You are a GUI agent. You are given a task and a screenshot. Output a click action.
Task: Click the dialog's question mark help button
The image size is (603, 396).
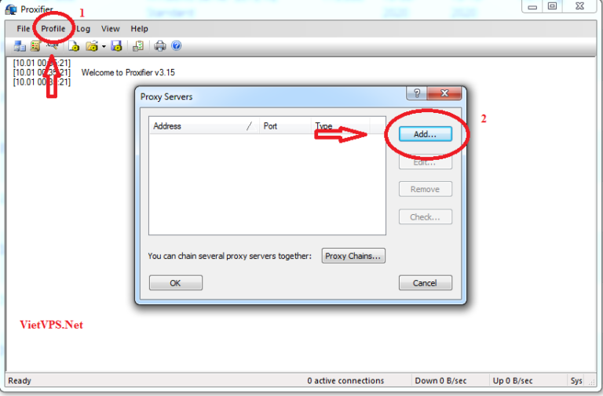coord(416,93)
